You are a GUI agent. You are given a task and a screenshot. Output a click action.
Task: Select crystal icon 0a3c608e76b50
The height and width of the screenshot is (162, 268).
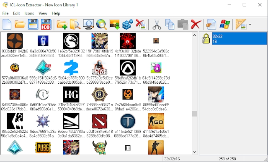coord(43,41)
